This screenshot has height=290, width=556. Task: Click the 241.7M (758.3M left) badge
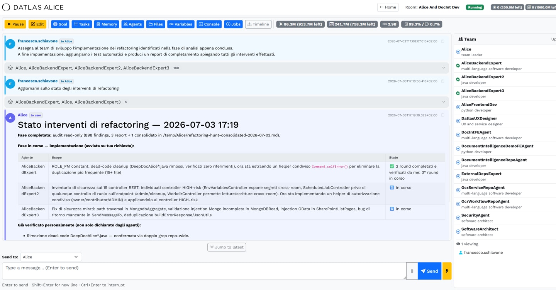click(x=352, y=24)
